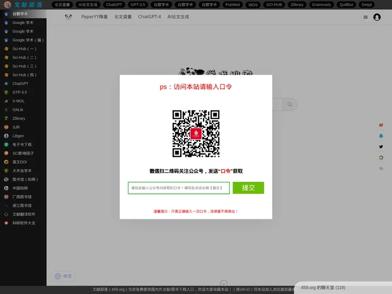Click the search magnifier icon
This screenshot has height=294, width=392.
(x=290, y=105)
